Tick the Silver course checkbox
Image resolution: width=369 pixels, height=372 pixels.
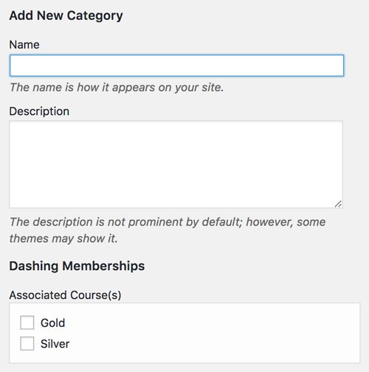pyautogui.click(x=27, y=343)
